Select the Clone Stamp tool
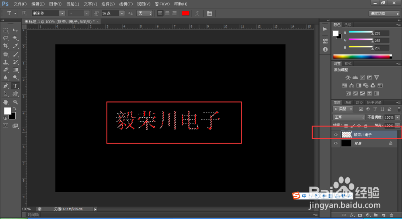This screenshot has height=219, width=402. (5, 62)
